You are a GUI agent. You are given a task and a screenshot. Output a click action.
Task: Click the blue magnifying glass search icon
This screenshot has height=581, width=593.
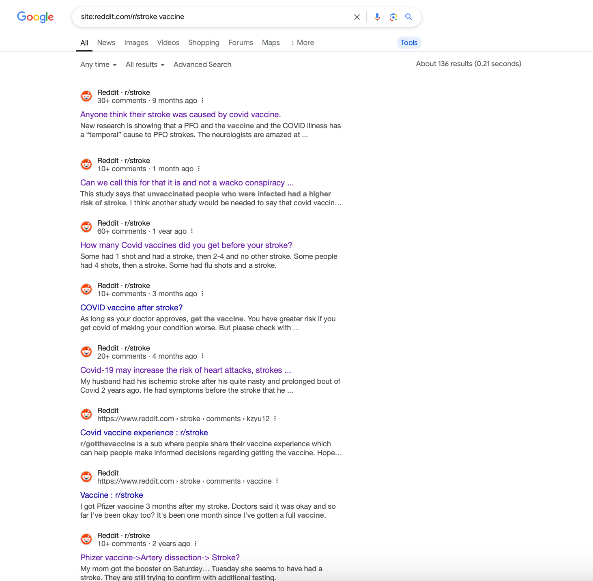pyautogui.click(x=409, y=17)
